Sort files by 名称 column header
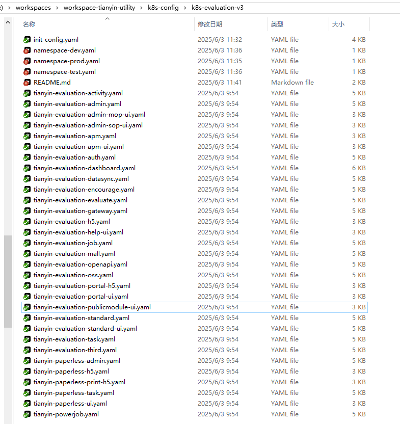The width and height of the screenshot is (400, 424). 29,24
